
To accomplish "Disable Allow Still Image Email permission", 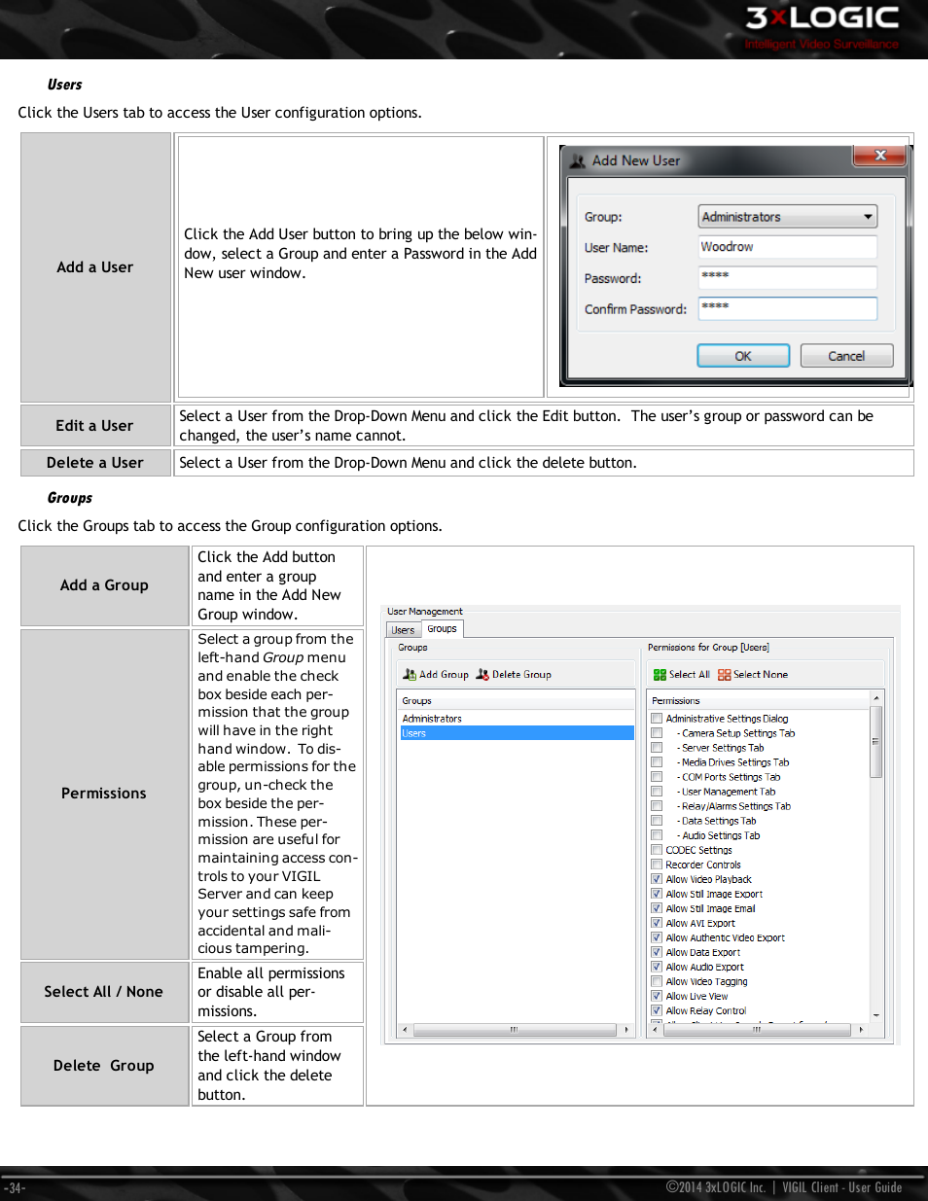I will tap(657, 908).
